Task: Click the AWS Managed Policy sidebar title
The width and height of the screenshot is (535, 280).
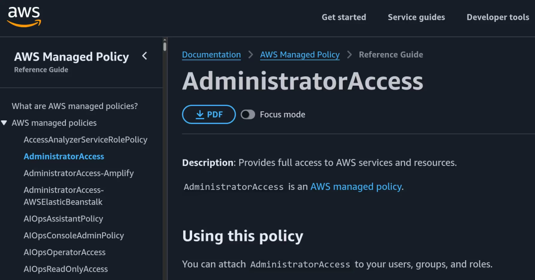Action: [71, 56]
